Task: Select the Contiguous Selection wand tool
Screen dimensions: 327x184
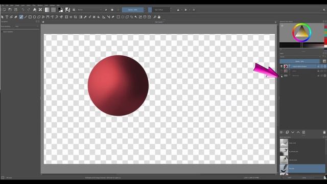Action: (136, 17)
